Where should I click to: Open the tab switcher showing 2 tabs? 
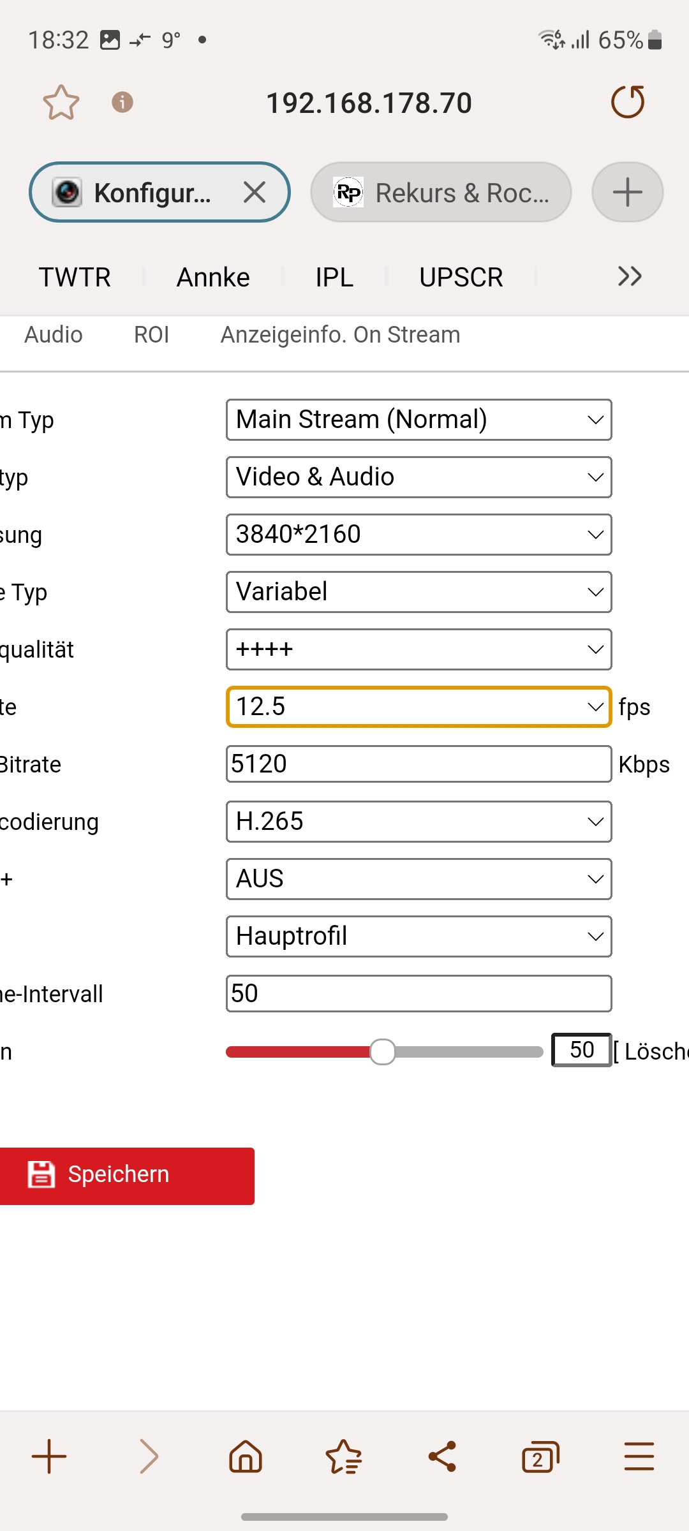pyautogui.click(x=540, y=1457)
